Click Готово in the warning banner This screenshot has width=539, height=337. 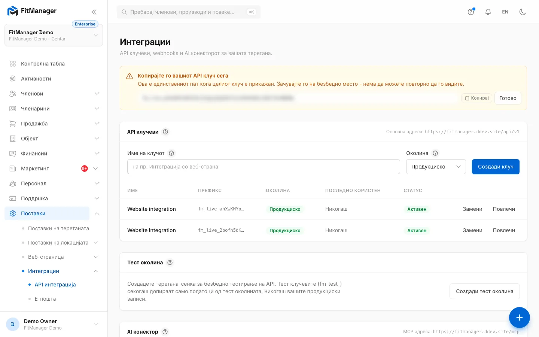(508, 98)
